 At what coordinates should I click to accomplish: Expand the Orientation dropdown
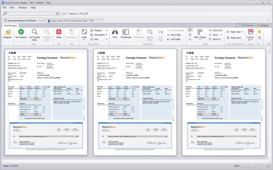tap(100, 35)
